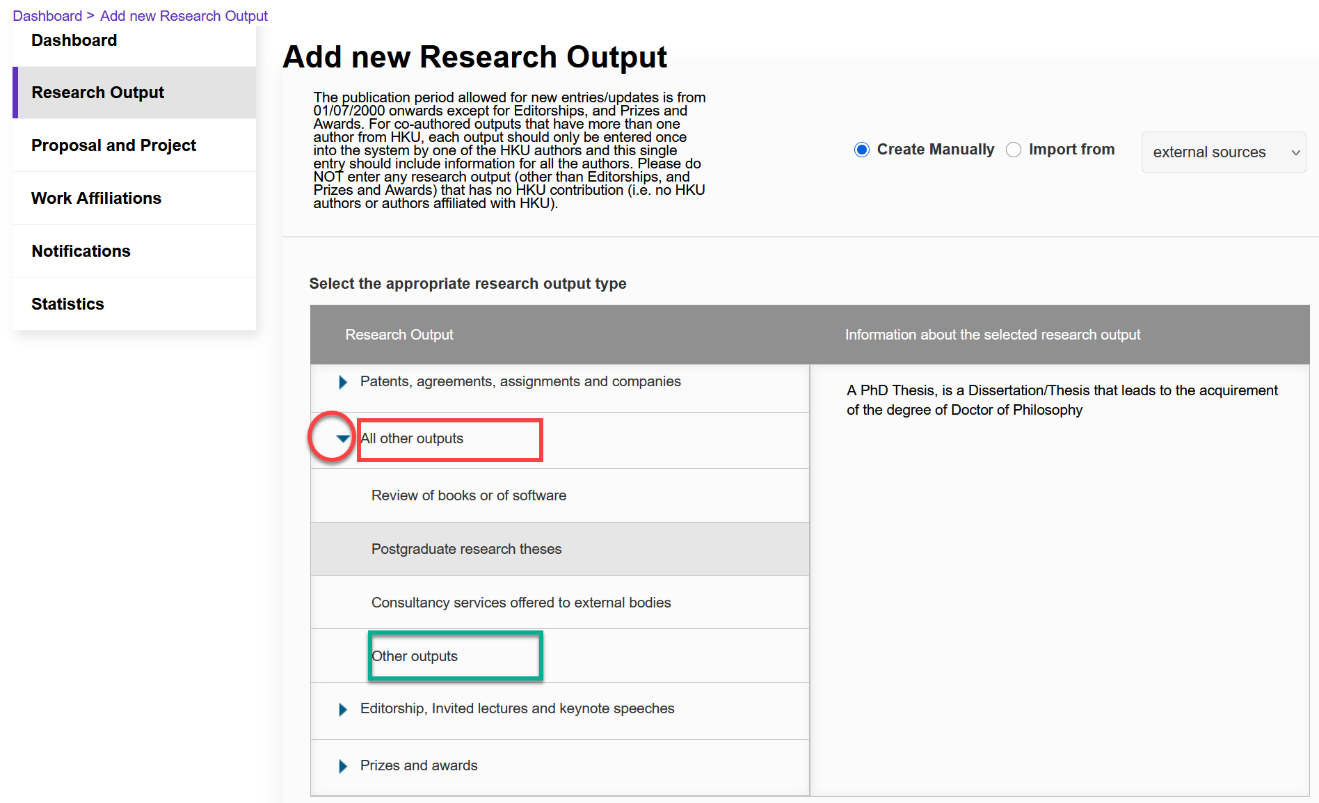Click the PhD Thesis description text
1319x803 pixels.
coord(1062,400)
